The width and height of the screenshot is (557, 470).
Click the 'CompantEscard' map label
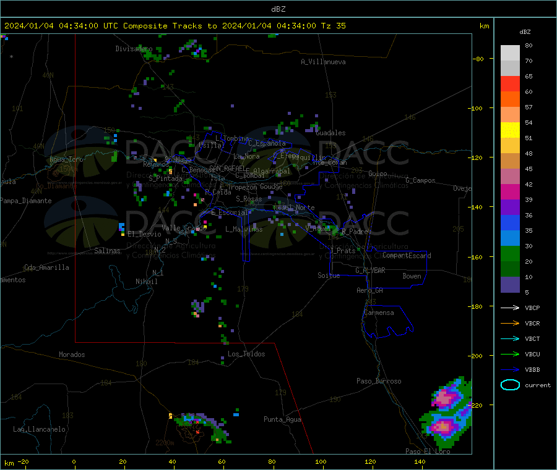pos(407,256)
